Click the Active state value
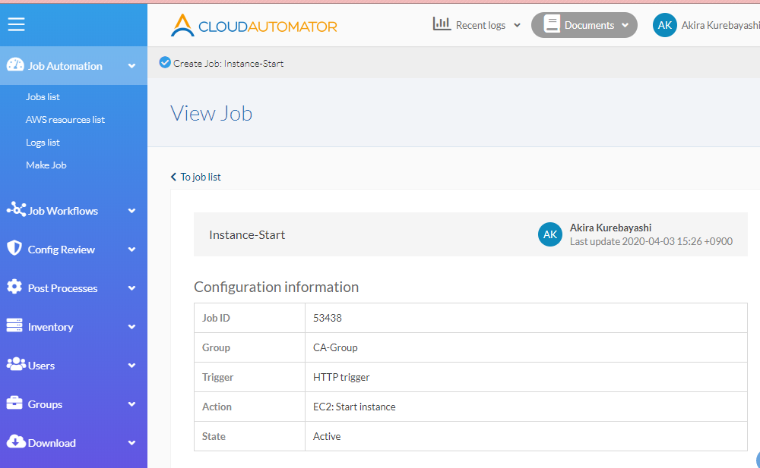Image resolution: width=760 pixels, height=468 pixels. [327, 436]
